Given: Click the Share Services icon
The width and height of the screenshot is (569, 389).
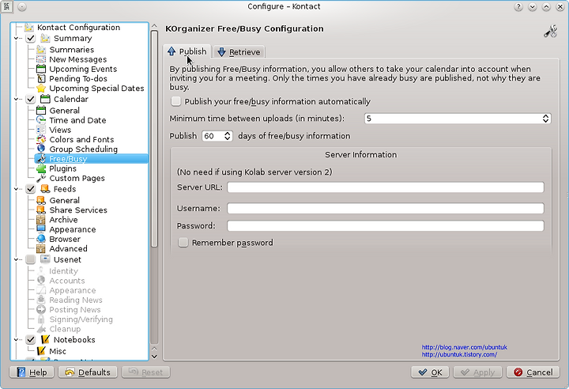Looking at the screenshot, I should [x=41, y=210].
